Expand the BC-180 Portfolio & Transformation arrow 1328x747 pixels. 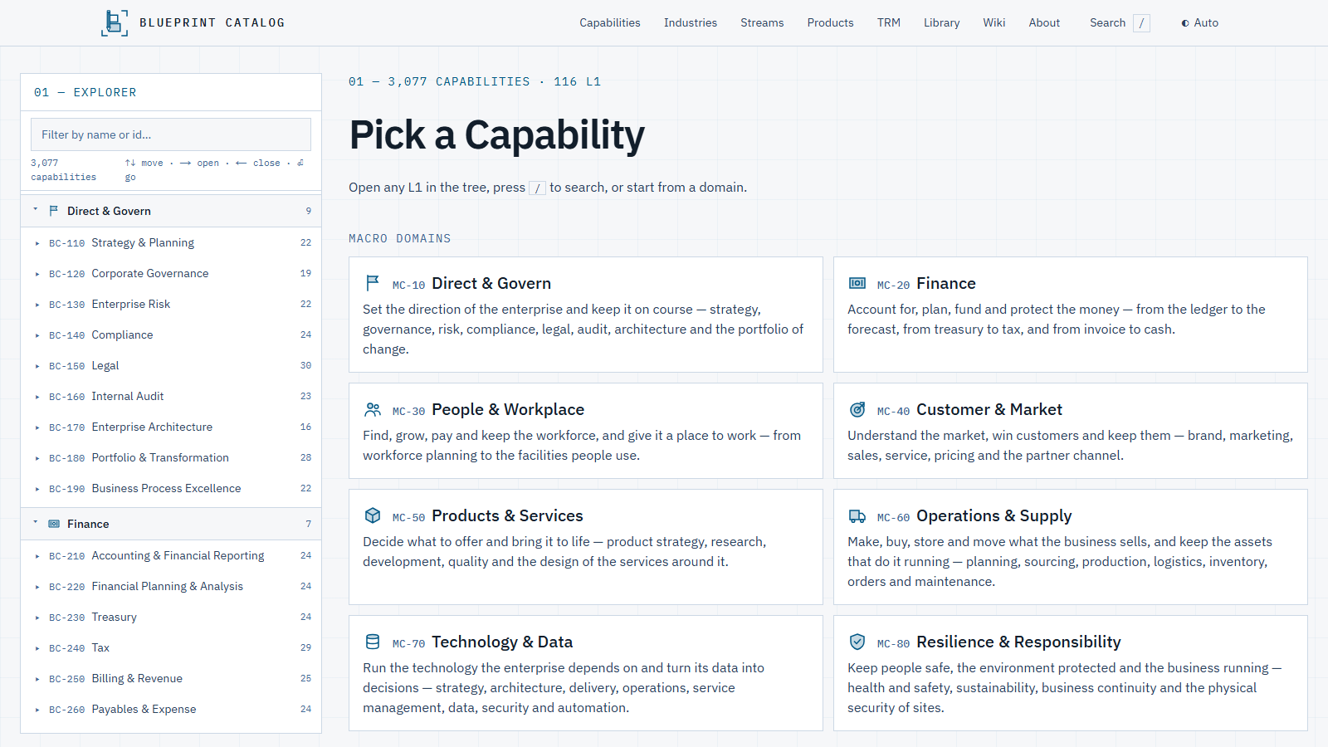tap(37, 458)
